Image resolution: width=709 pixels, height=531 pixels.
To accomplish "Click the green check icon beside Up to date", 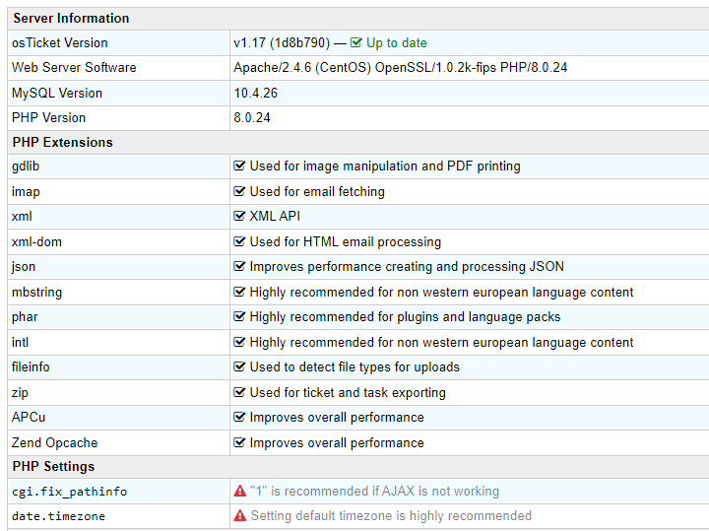I will pos(356,42).
